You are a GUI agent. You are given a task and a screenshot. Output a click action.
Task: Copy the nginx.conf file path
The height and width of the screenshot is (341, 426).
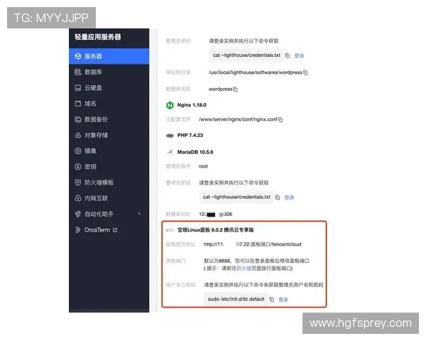pyautogui.click(x=280, y=119)
